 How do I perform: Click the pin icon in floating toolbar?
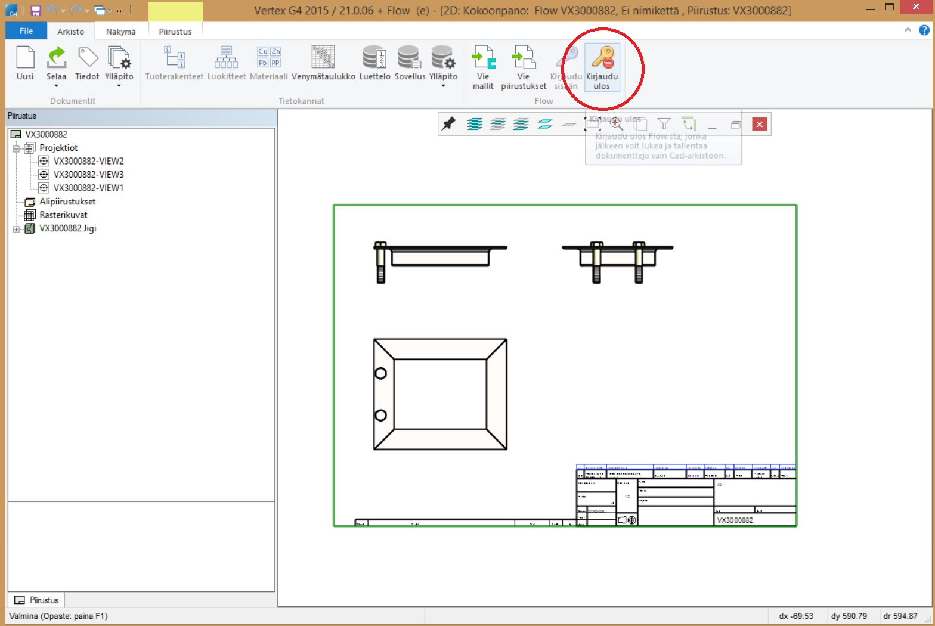point(448,124)
